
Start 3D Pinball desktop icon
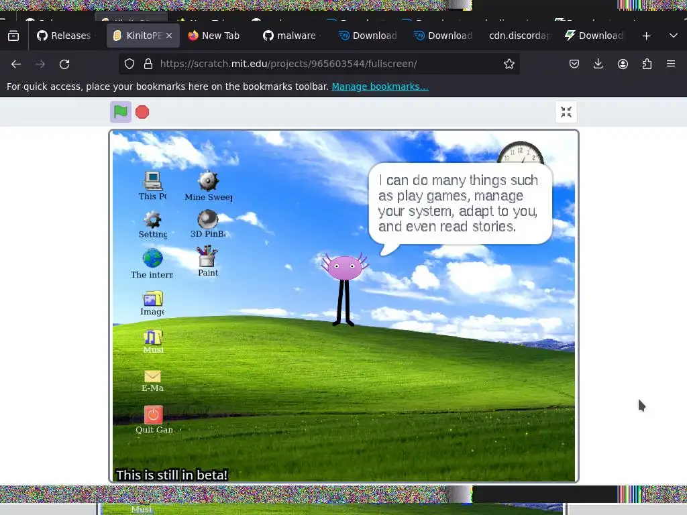tap(208, 224)
